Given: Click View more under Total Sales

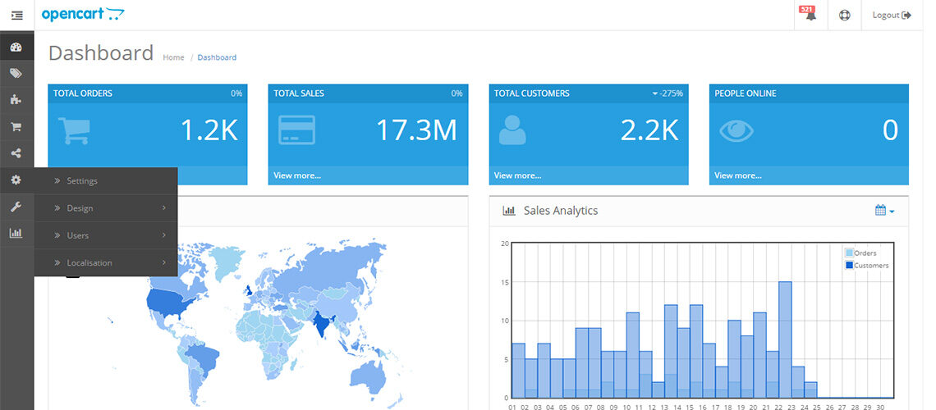Looking at the screenshot, I should tap(297, 175).
